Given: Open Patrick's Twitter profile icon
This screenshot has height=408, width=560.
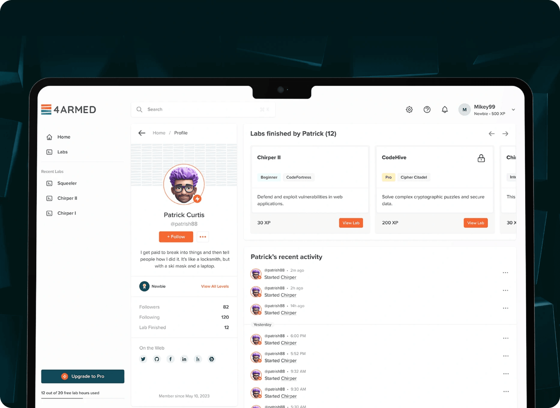Looking at the screenshot, I should point(143,359).
